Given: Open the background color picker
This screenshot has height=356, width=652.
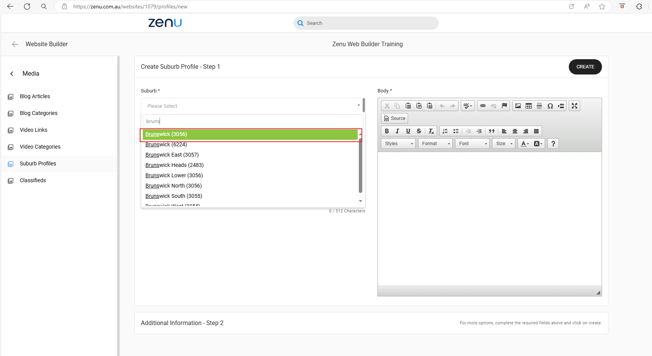Looking at the screenshot, I should (538, 144).
